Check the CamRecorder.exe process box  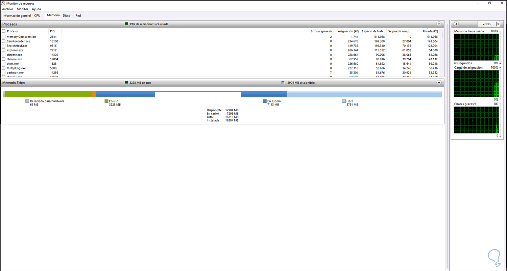click(4, 41)
